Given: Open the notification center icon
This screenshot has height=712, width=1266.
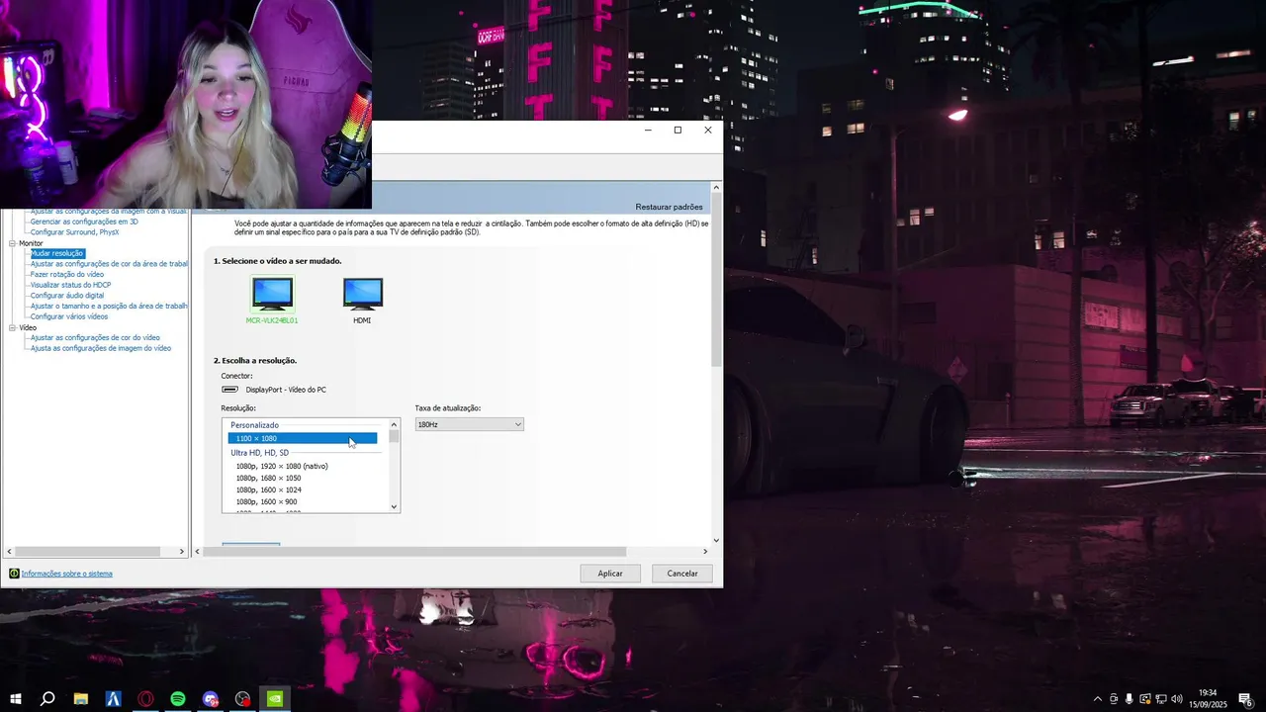Looking at the screenshot, I should [1245, 699].
